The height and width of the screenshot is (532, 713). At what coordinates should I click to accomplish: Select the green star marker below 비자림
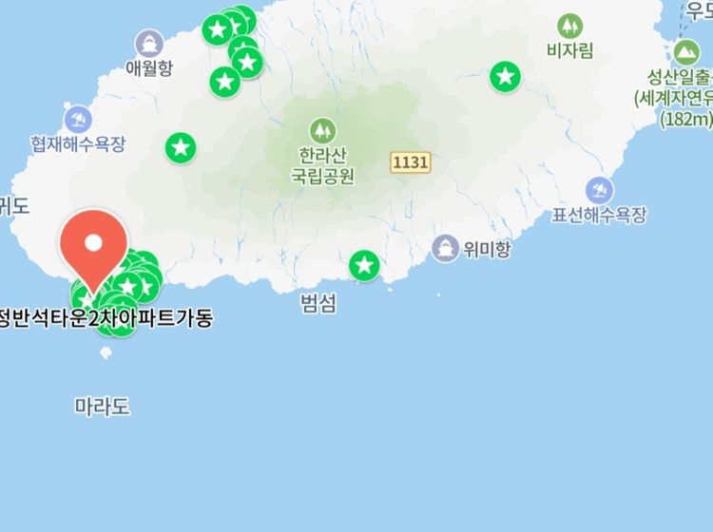click(x=505, y=77)
